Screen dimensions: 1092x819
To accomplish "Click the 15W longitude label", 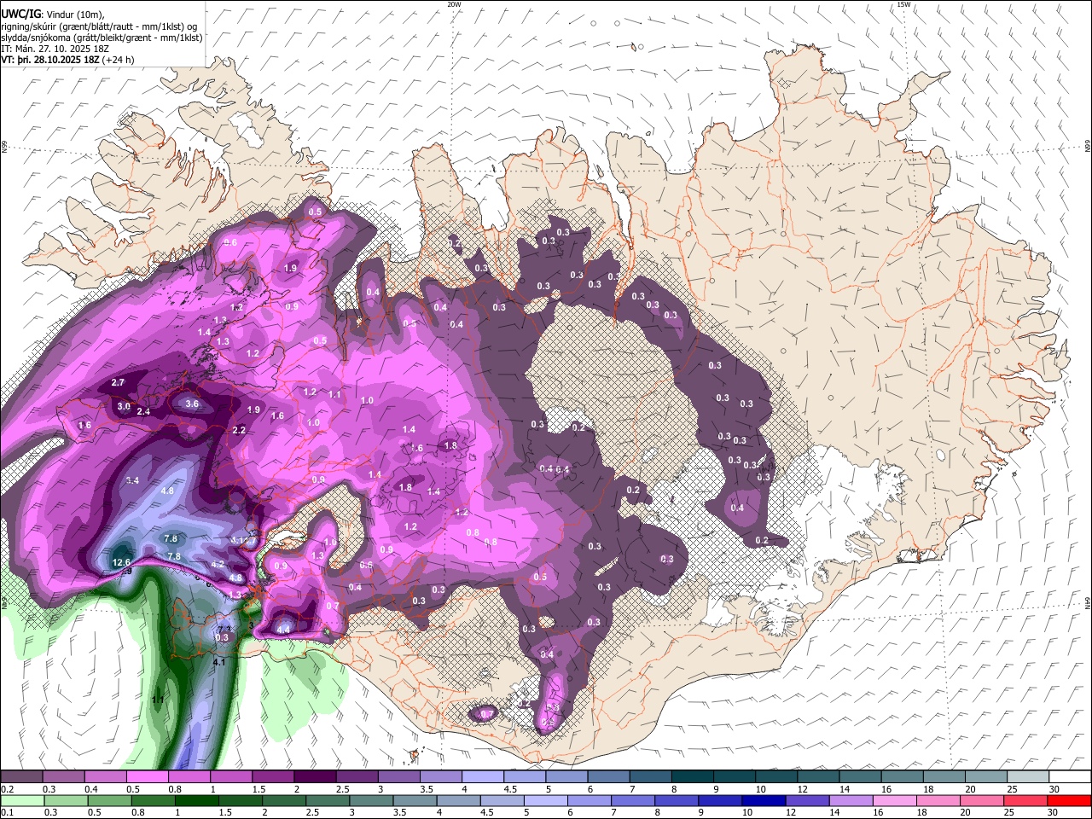I will (904, 4).
